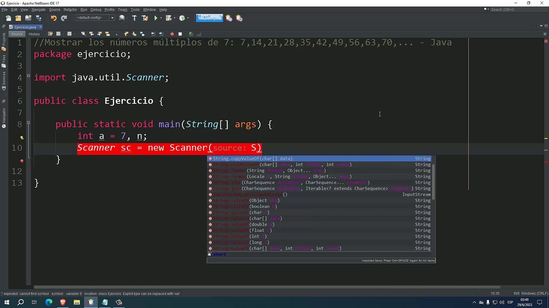Click the globe browser icon in toolbar
Viewport: 549px width, 308px height.
point(122,18)
